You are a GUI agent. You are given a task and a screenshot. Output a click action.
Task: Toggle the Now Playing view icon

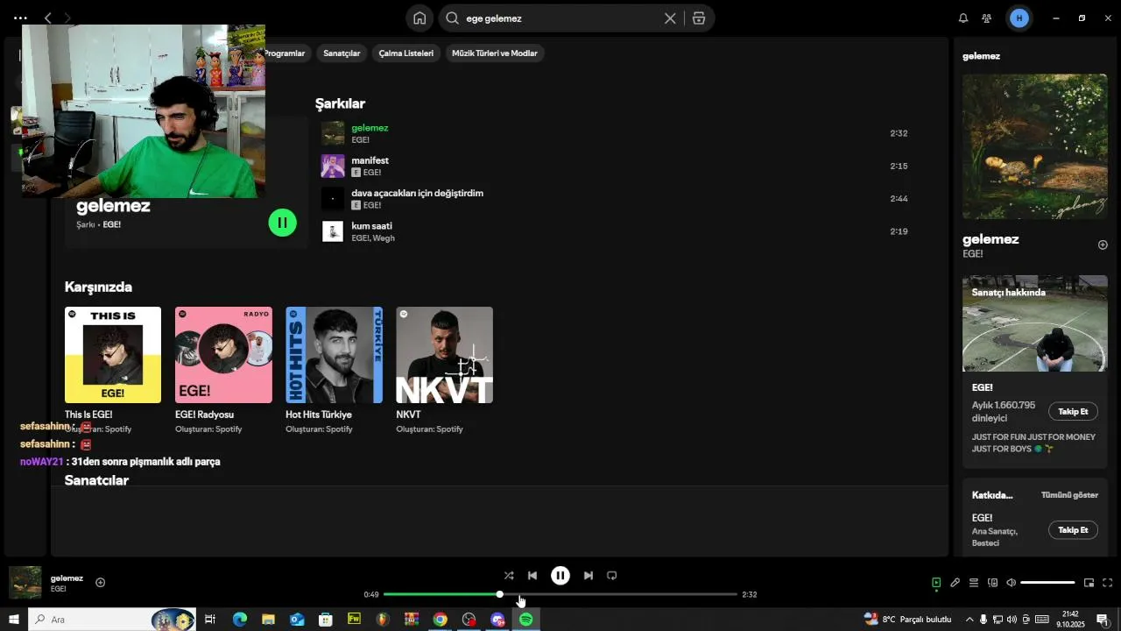[x=936, y=583]
